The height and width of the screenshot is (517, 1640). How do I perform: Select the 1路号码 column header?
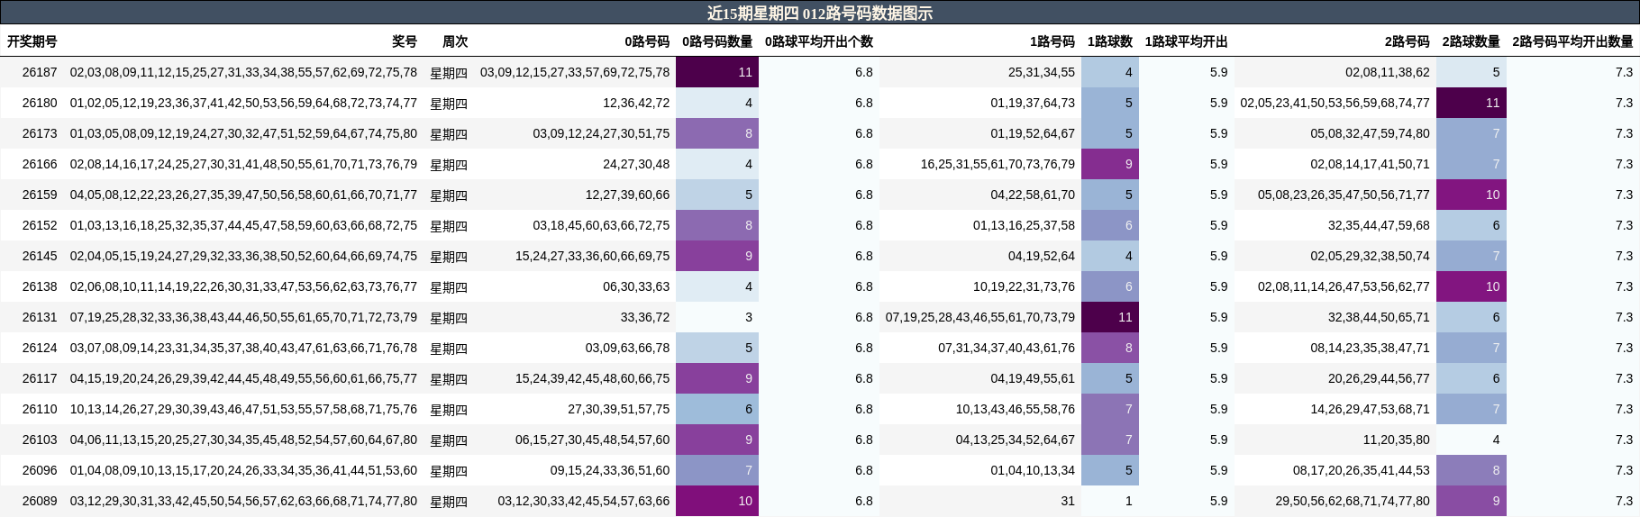(1052, 41)
